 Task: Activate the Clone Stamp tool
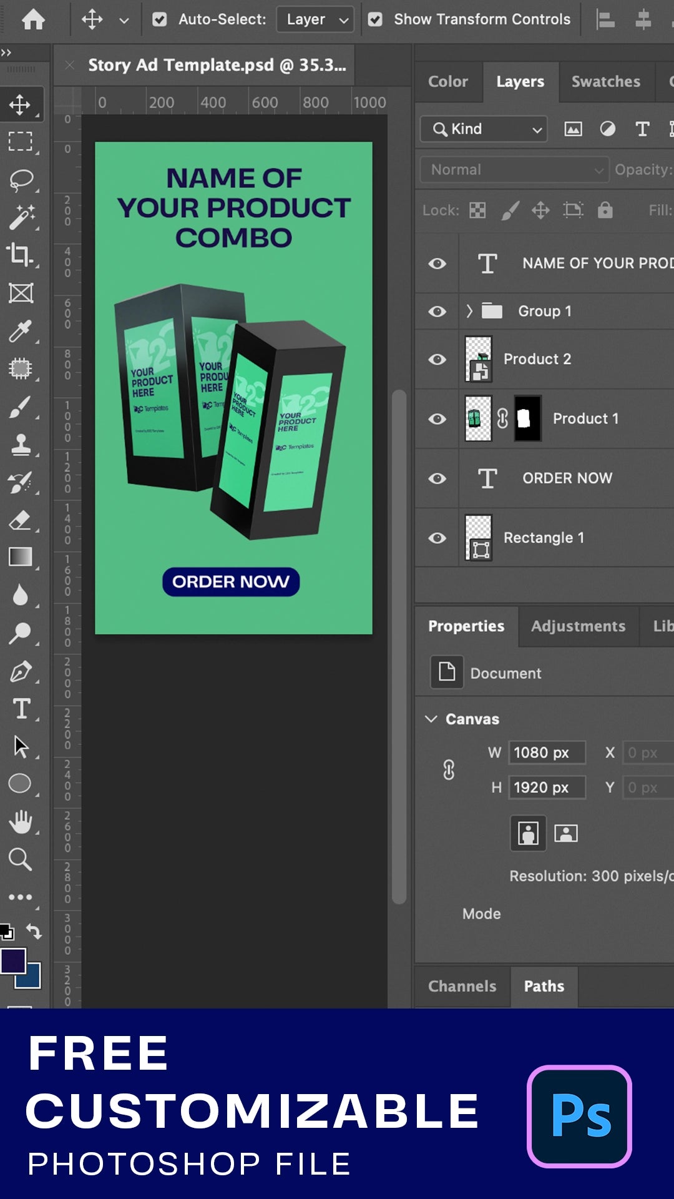pos(21,445)
